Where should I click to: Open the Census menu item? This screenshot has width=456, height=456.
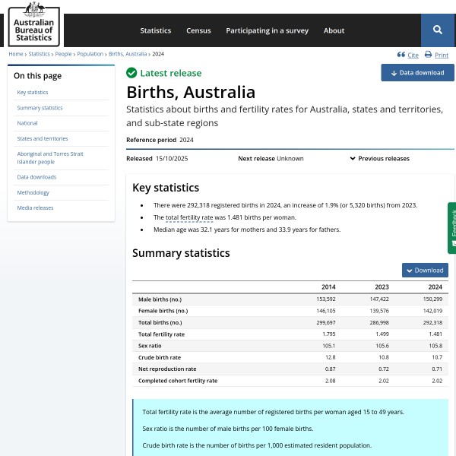198,30
